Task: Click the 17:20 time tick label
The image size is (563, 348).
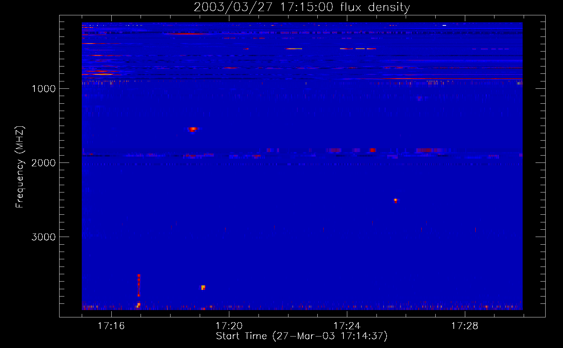Action: (x=229, y=326)
